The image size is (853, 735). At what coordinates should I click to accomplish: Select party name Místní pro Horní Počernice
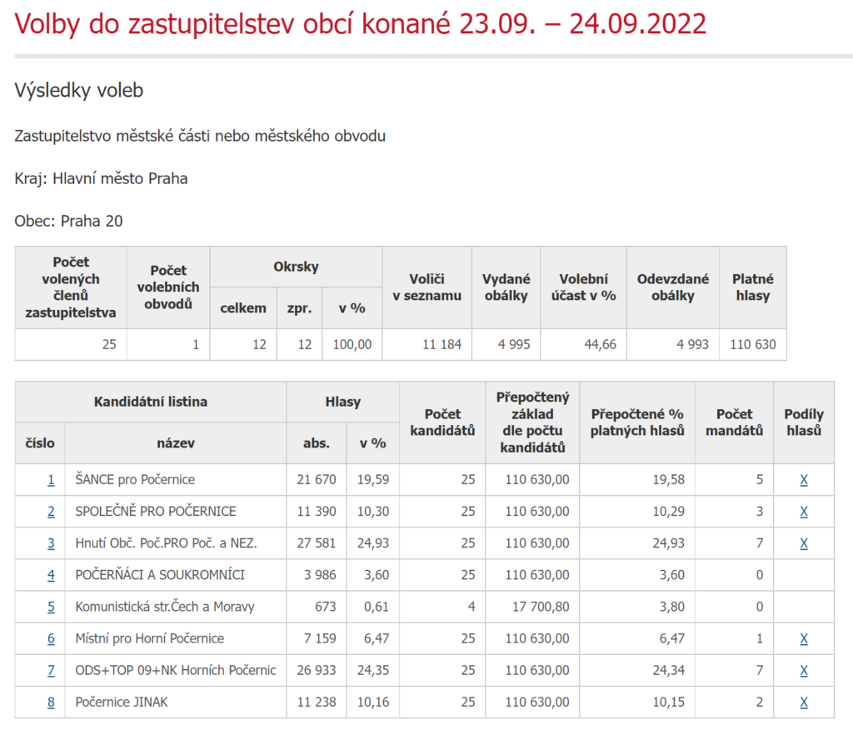click(150, 638)
